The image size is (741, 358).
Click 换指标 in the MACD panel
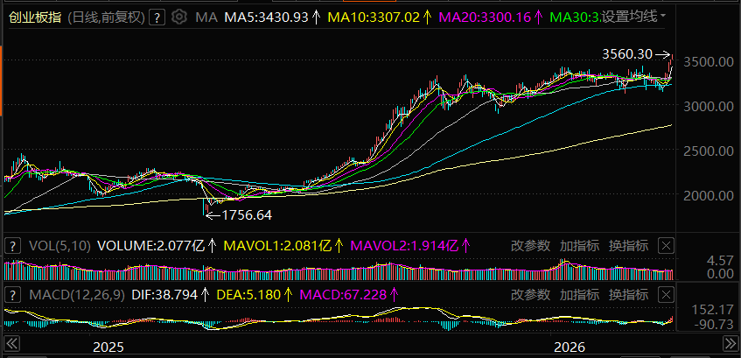[x=628, y=295]
